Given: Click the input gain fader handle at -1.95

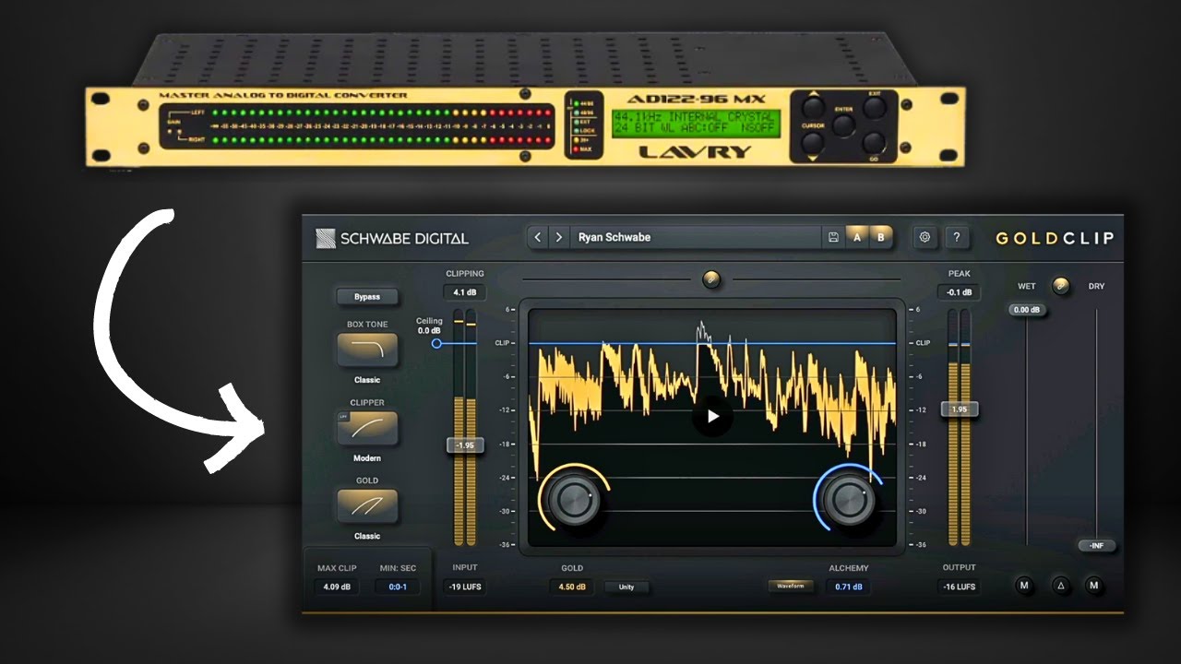Looking at the screenshot, I should point(465,445).
